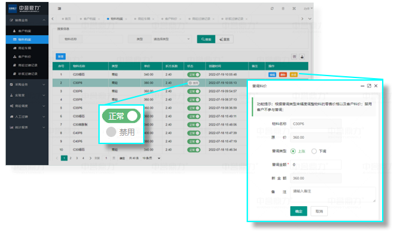This screenshot has width=407, height=233.
Task: Click the 备注 textarea in the dialog
Action: (333, 195)
